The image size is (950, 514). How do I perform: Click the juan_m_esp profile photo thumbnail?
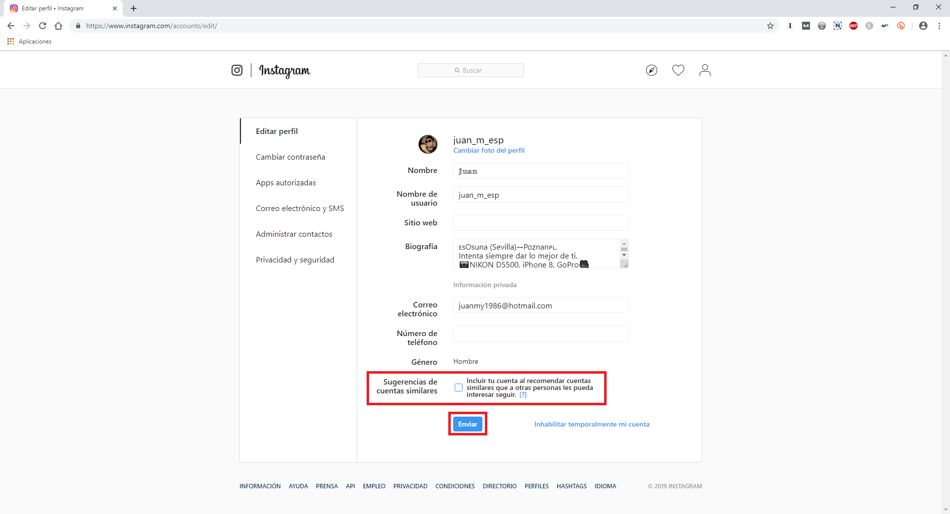coord(428,144)
